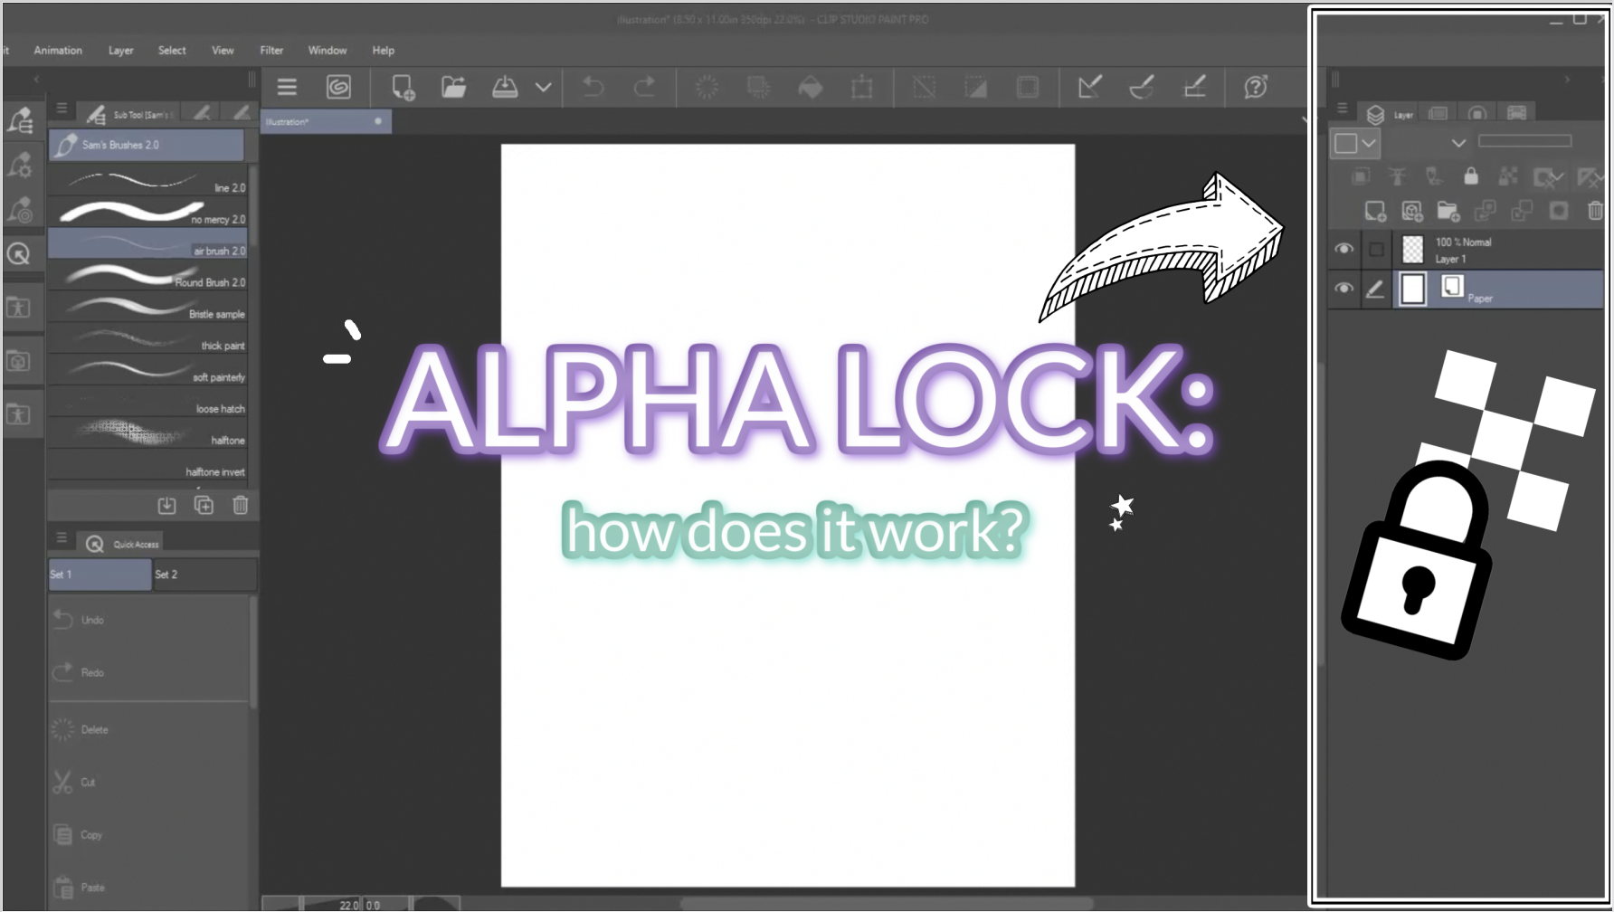1614x912 pixels.
Task: Delete the layer using the trash icon
Action: [x=1593, y=210]
